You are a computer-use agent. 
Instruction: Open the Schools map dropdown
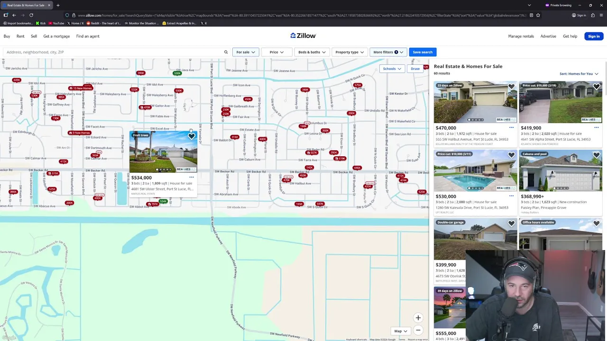(392, 69)
